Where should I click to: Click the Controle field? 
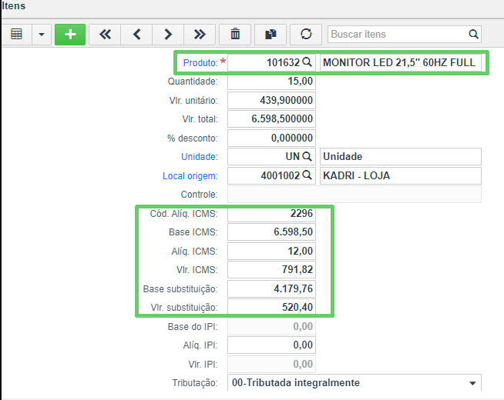point(354,195)
